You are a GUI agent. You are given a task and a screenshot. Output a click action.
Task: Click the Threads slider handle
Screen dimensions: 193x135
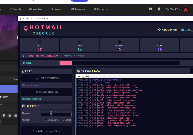click(51, 114)
